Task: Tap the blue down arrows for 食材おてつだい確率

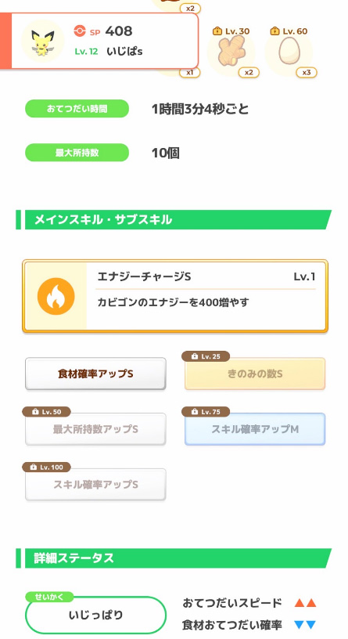Action: (305, 625)
